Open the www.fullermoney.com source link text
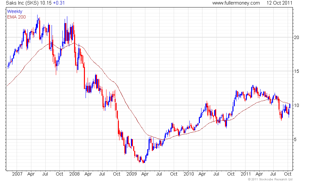320x182 pixels. (x=236, y=3)
